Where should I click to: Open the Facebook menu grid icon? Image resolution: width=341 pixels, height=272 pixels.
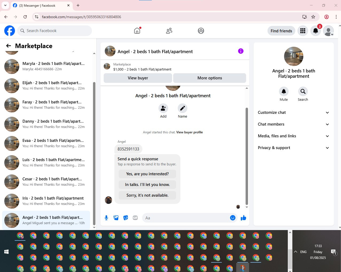coord(303,31)
